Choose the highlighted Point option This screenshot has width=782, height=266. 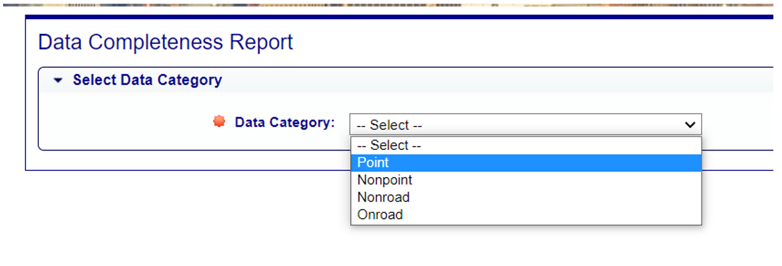526,163
